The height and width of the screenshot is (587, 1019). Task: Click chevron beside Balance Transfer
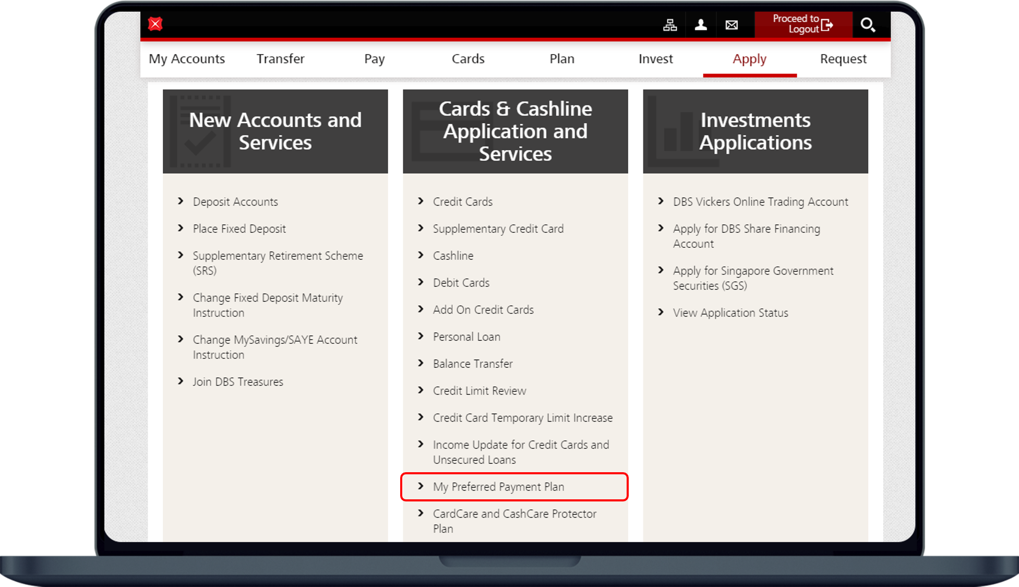click(x=421, y=363)
